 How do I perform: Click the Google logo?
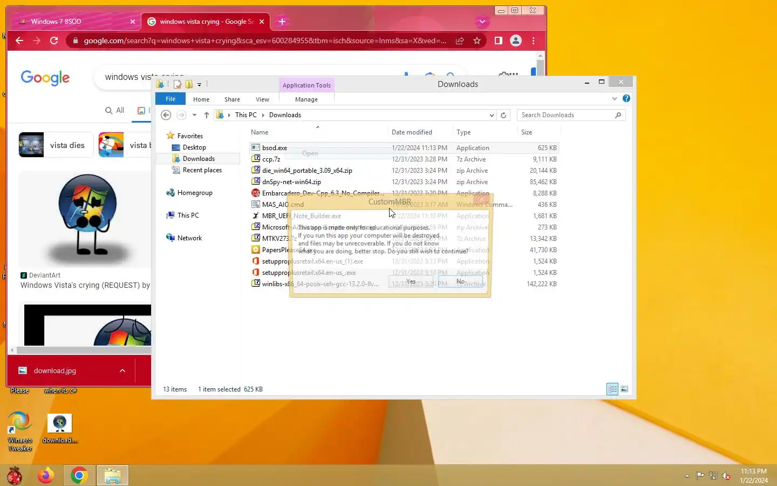click(x=45, y=78)
